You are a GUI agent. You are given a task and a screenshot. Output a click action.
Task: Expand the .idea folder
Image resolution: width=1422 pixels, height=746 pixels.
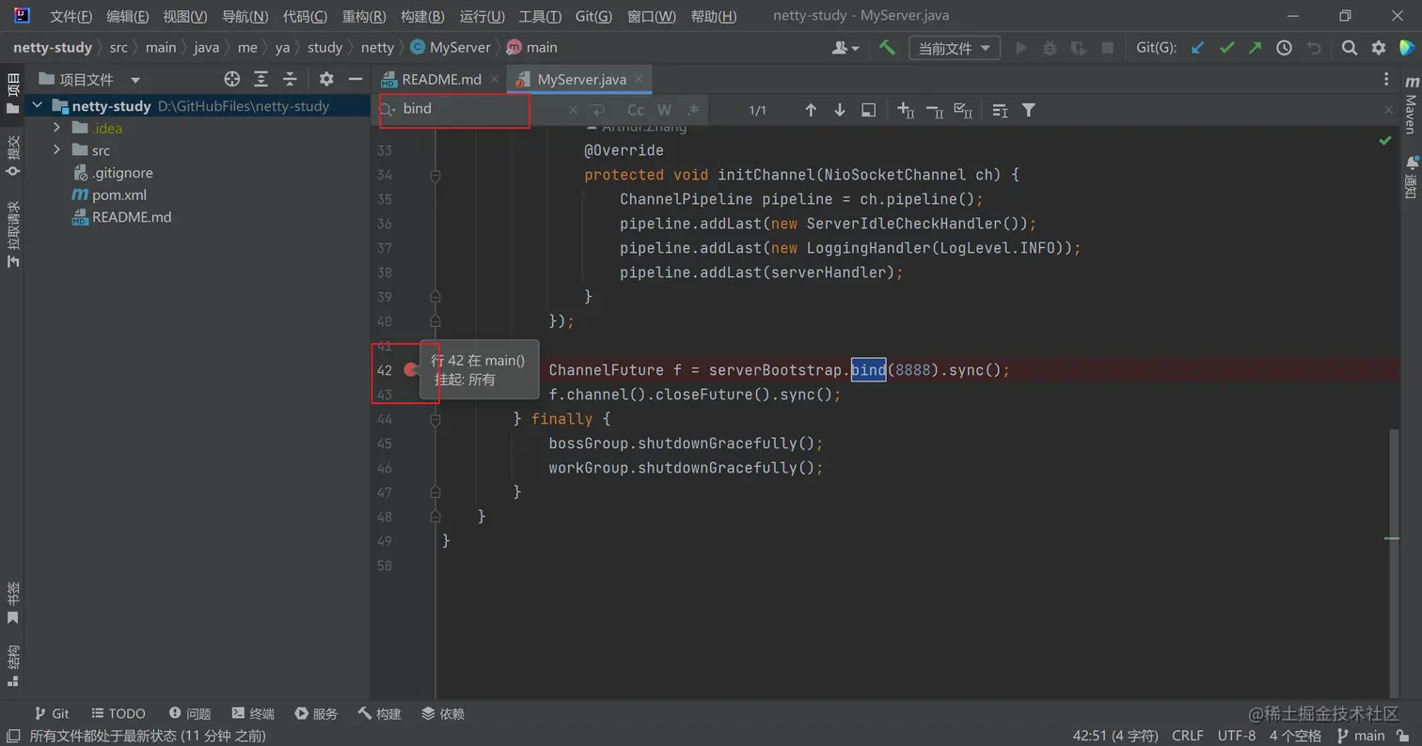(57, 128)
